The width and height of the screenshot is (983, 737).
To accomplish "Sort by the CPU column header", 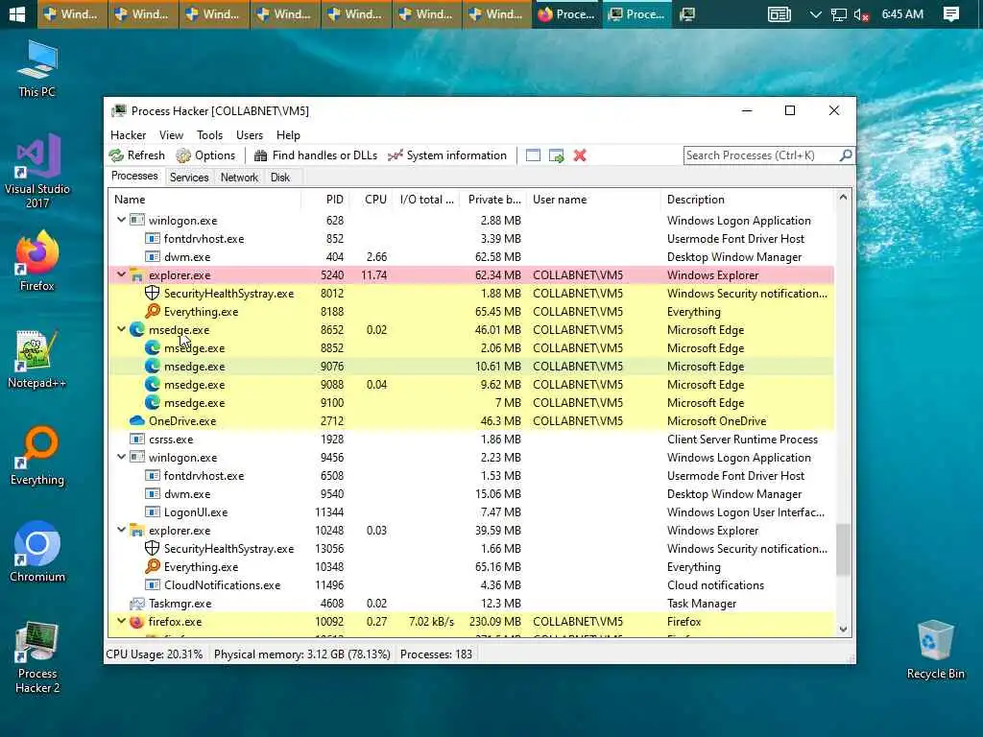I will 372,200.
